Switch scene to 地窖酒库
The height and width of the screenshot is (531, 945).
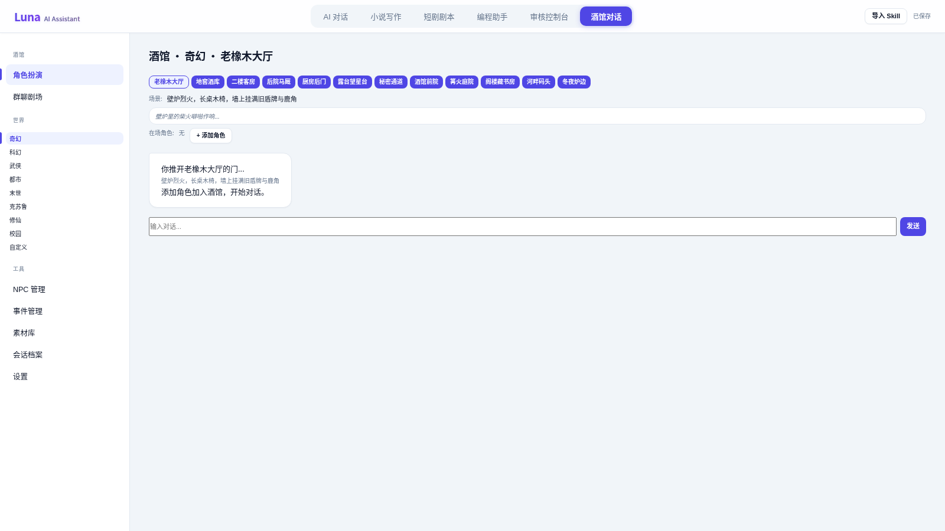coord(208,82)
